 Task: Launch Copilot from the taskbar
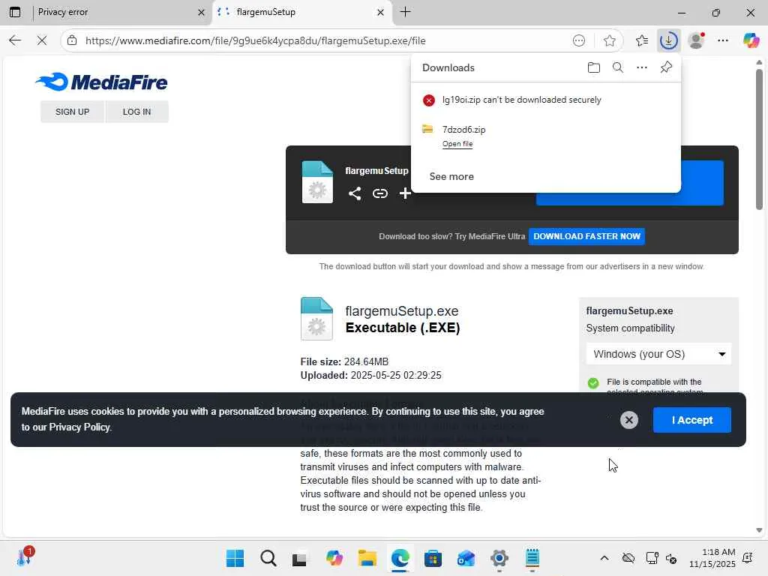pos(334,558)
